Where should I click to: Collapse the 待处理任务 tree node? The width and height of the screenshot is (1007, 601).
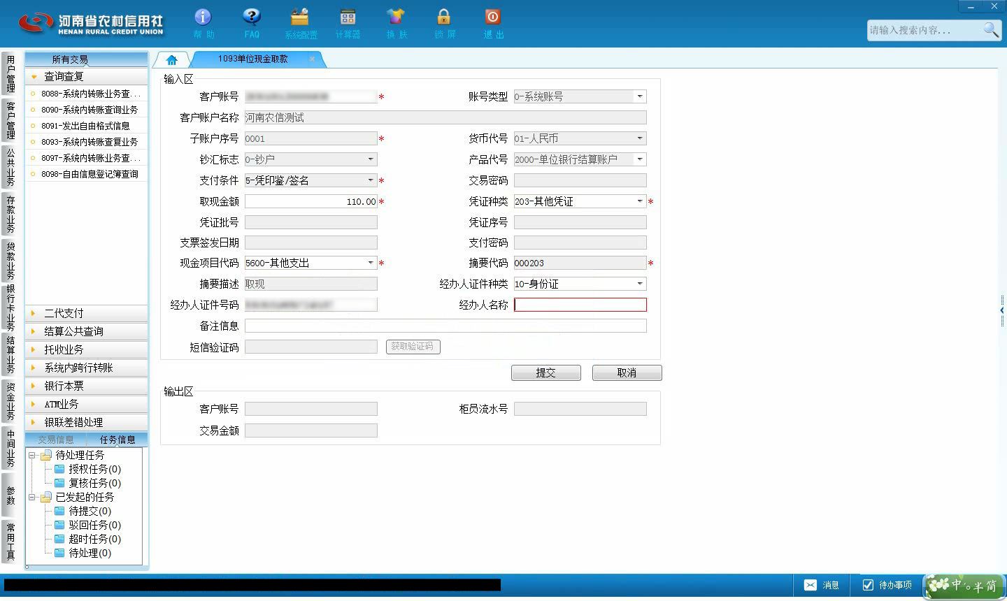pos(32,455)
